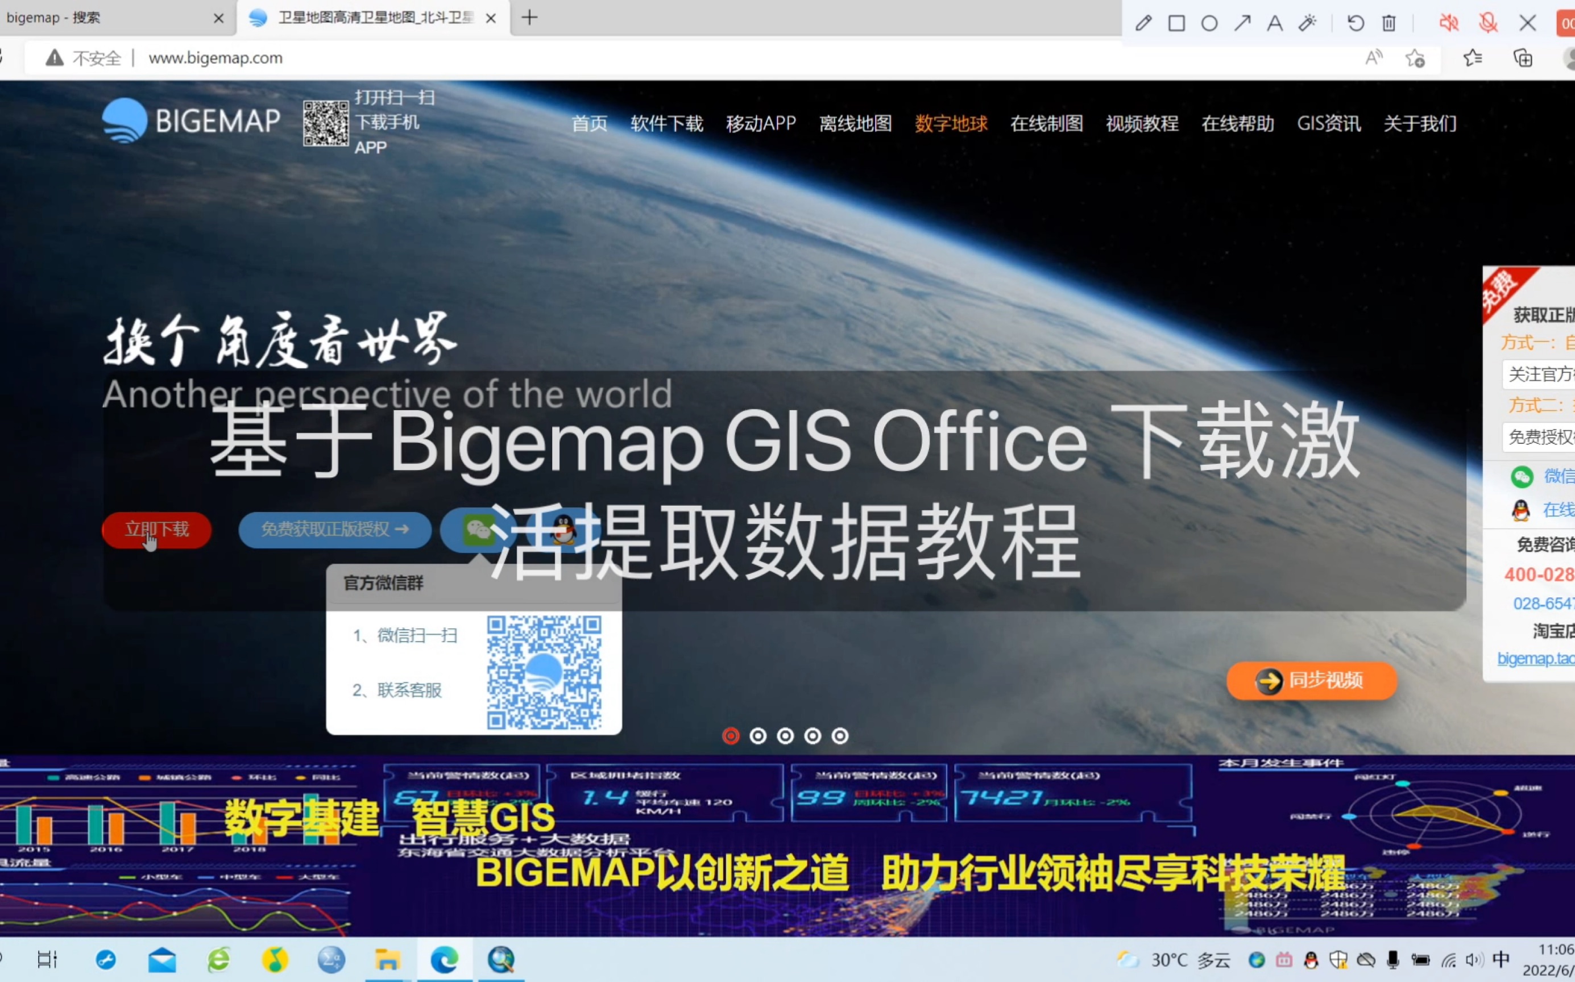Select the circle annotation tool

pyautogui.click(x=1209, y=23)
